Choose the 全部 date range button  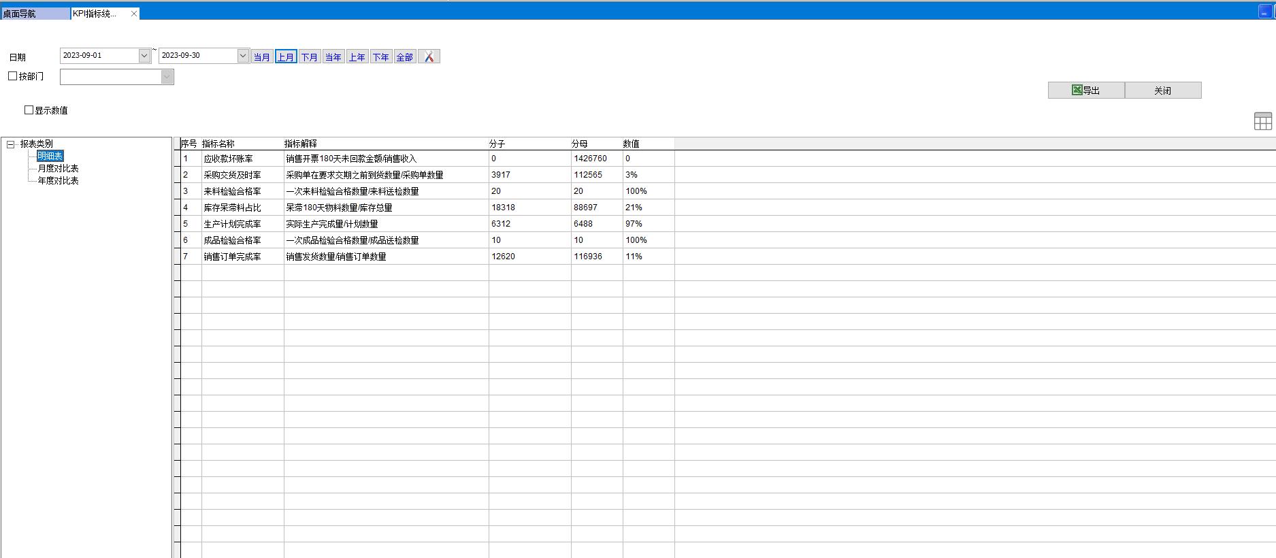coord(405,57)
